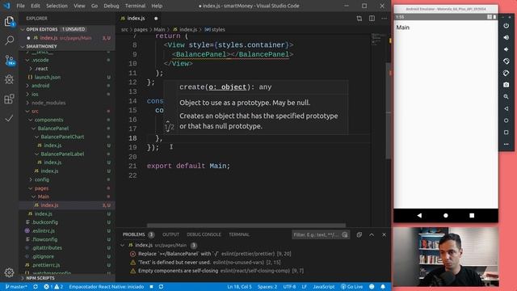Click the styles breadcrumb item

coord(215,30)
